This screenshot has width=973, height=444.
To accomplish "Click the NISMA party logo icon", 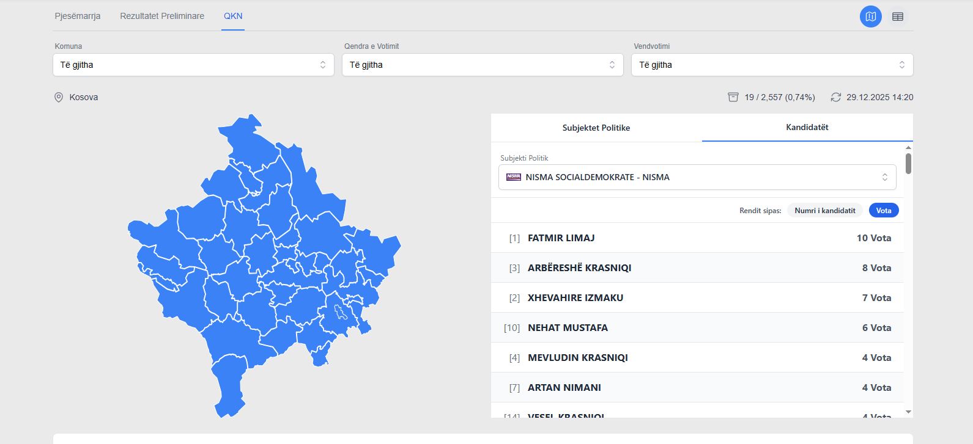I will [x=513, y=177].
